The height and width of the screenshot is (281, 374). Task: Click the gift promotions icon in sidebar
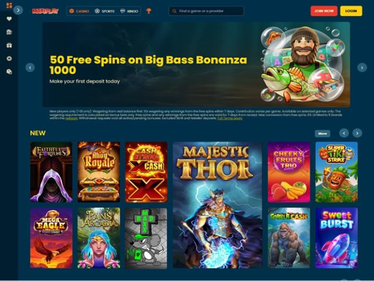coord(9,45)
